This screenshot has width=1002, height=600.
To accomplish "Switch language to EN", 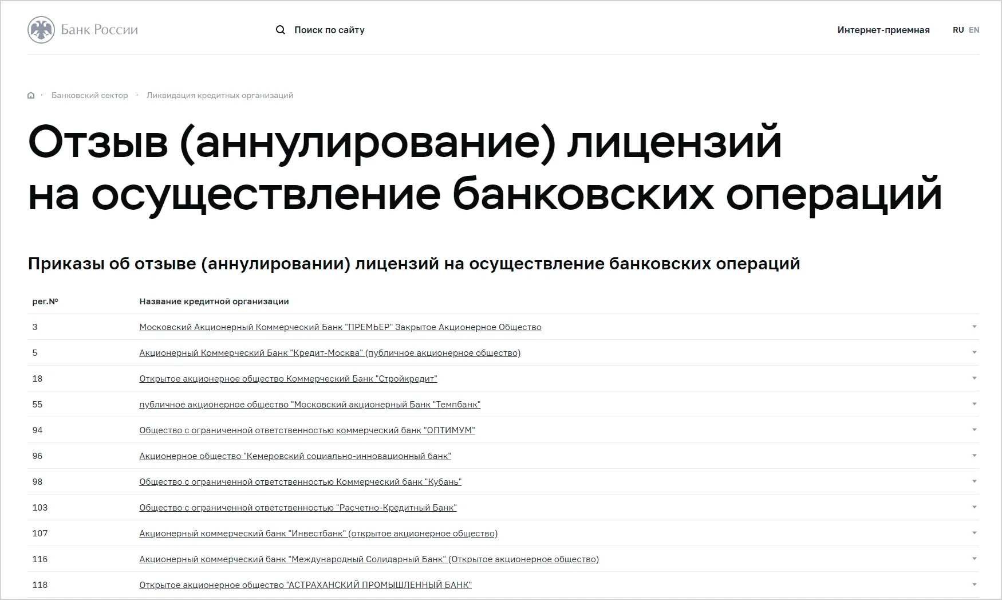I will point(974,30).
